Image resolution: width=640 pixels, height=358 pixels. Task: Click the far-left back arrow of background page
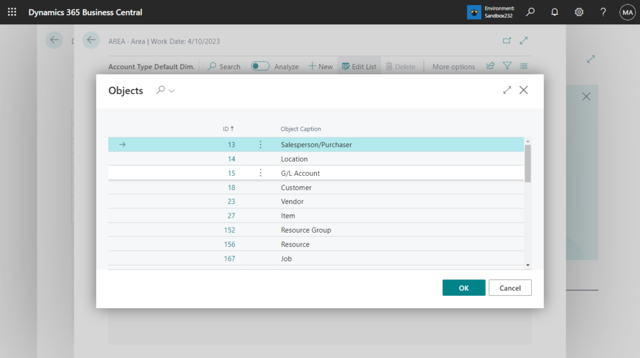54,41
